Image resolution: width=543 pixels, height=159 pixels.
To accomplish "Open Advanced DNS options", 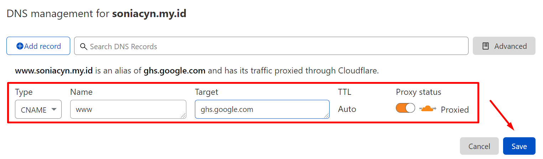I will (x=504, y=46).
